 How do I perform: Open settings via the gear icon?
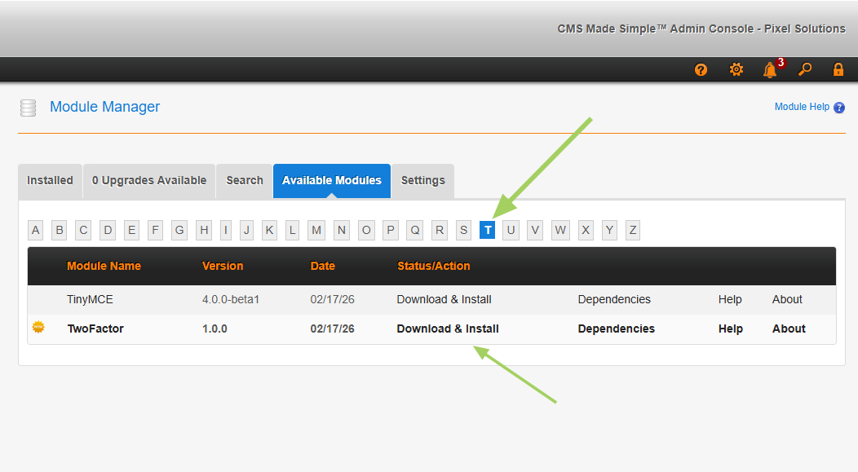(x=736, y=70)
